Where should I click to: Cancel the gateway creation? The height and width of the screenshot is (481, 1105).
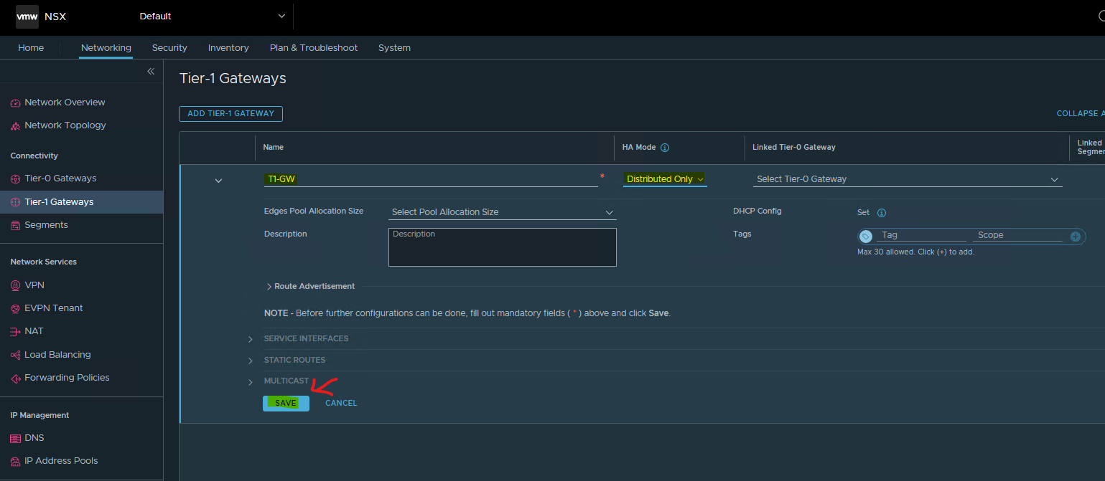341,403
